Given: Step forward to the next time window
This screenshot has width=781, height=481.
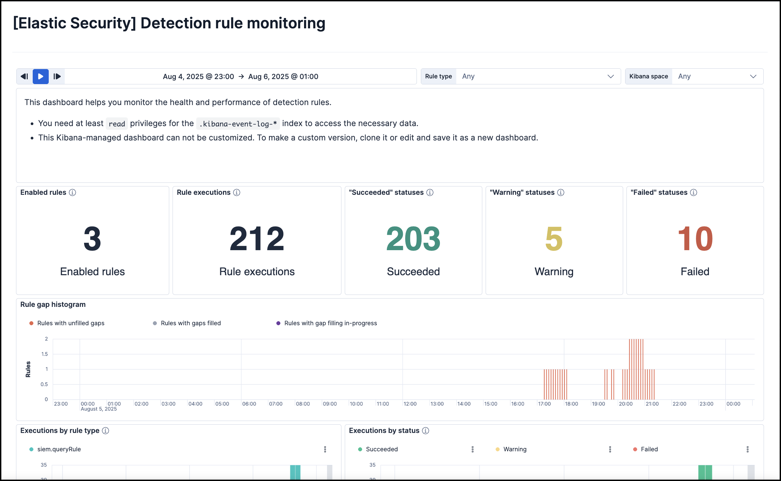Looking at the screenshot, I should (x=57, y=76).
